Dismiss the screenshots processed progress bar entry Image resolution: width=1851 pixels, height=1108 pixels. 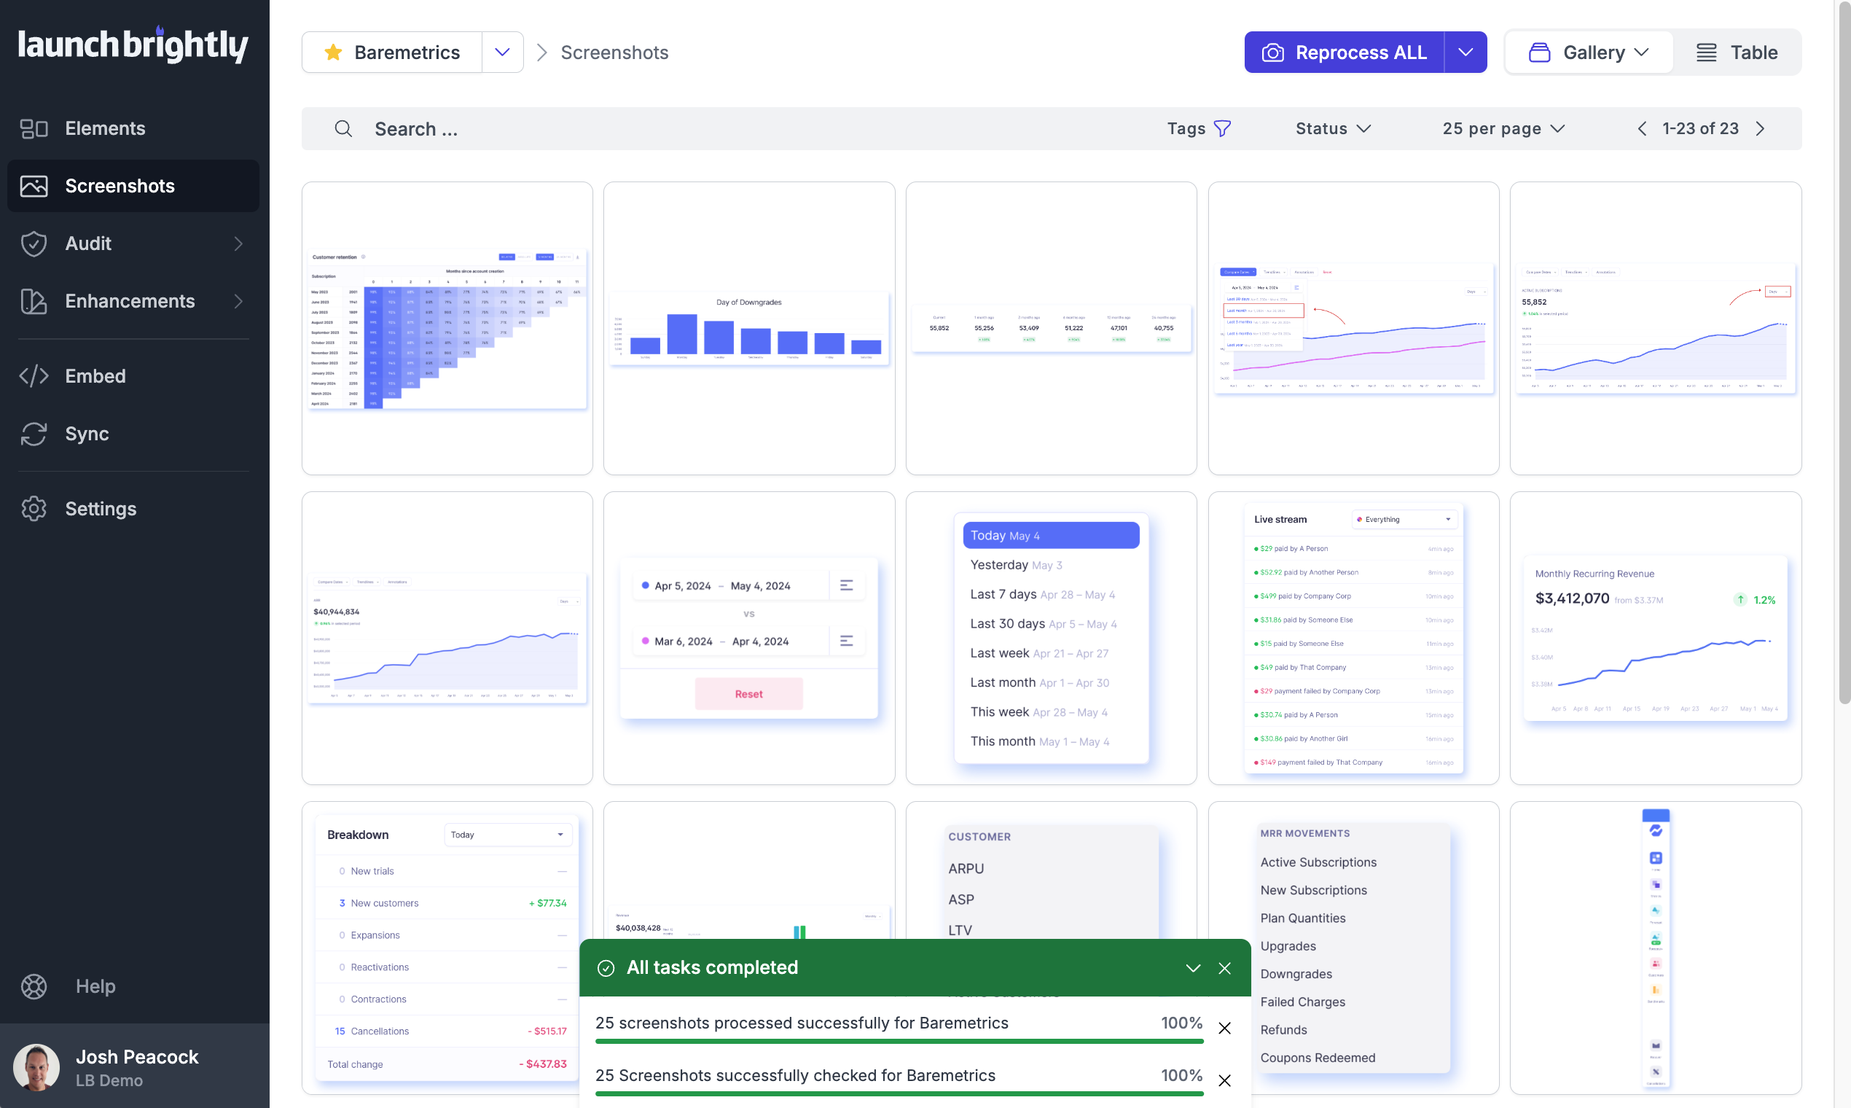click(x=1224, y=1028)
